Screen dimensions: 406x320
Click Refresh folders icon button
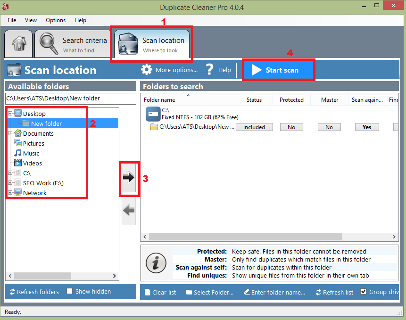pyautogui.click(x=12, y=292)
